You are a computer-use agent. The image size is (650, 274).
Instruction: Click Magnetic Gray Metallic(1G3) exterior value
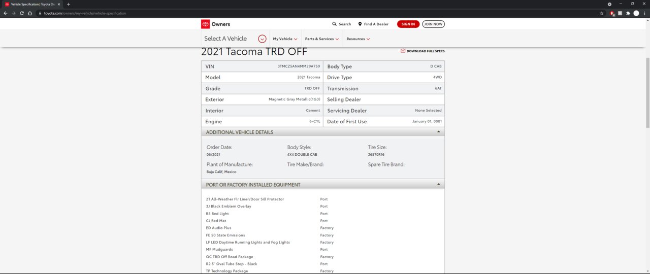(295, 99)
